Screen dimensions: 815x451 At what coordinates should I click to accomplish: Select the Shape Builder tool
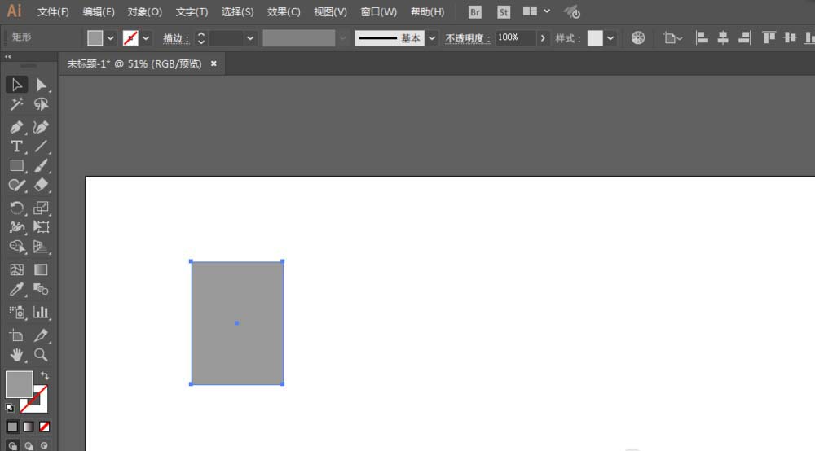tap(16, 247)
